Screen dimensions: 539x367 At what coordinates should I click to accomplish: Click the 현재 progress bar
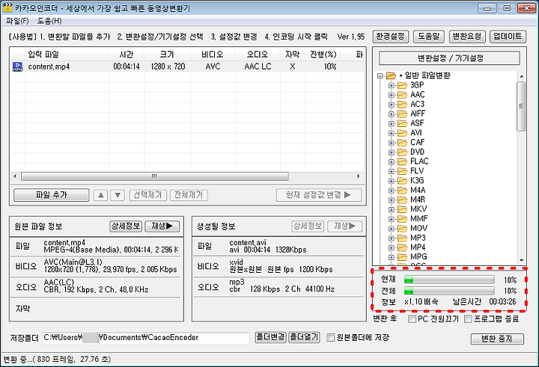pos(449,280)
